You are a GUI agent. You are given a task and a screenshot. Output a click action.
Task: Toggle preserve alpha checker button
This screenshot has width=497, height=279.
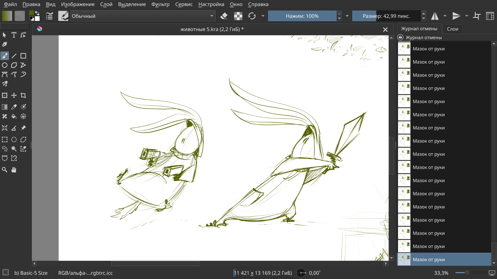[x=238, y=16]
